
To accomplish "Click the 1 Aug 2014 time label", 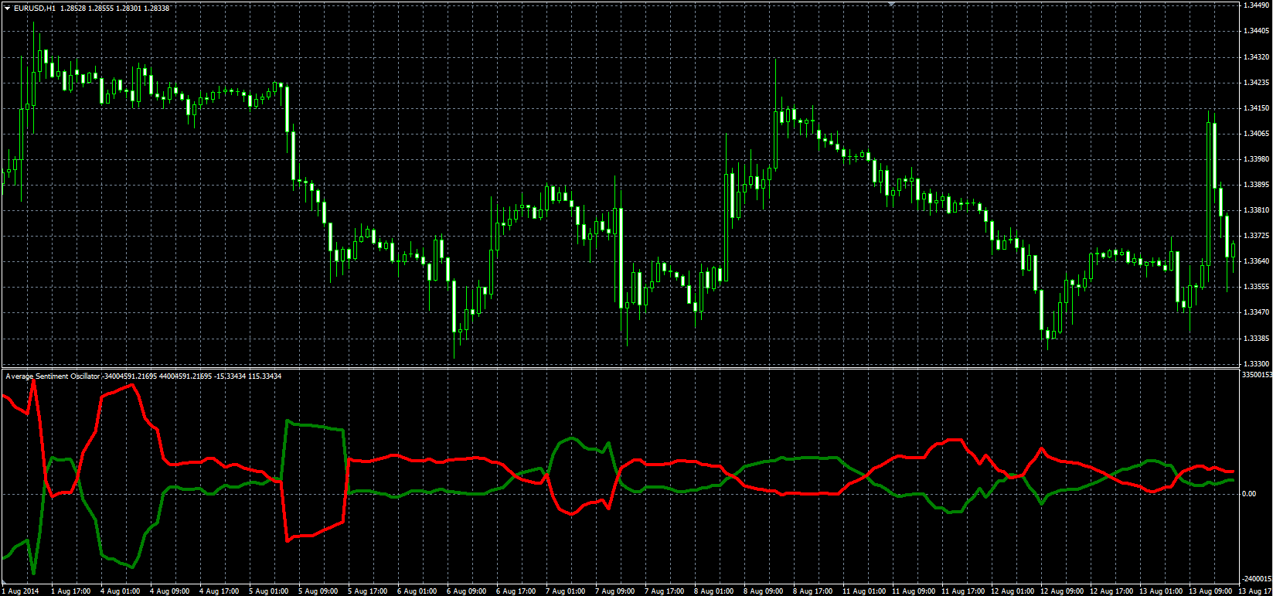I will (20, 591).
